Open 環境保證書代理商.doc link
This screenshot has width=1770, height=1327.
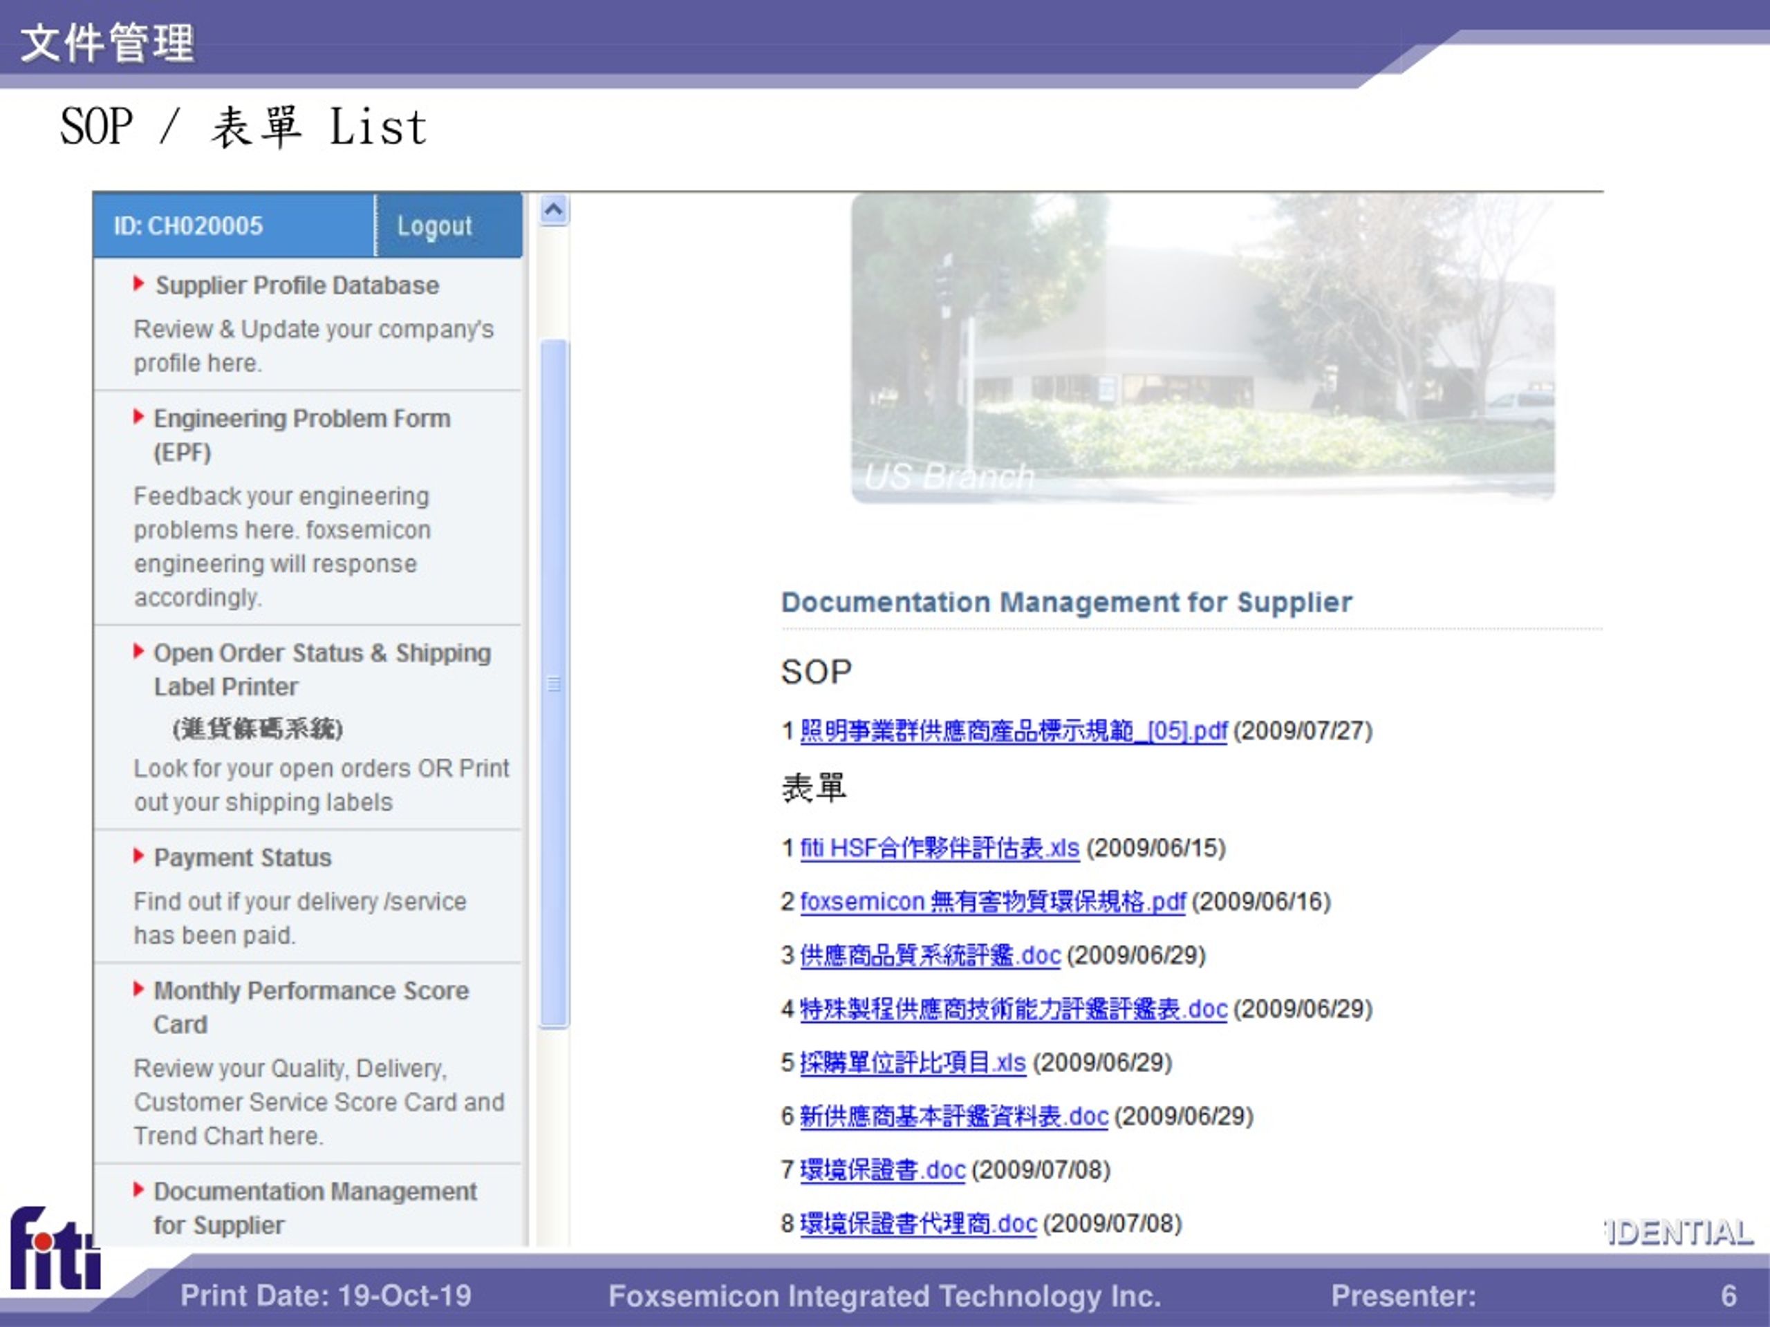pyautogui.click(x=919, y=1223)
